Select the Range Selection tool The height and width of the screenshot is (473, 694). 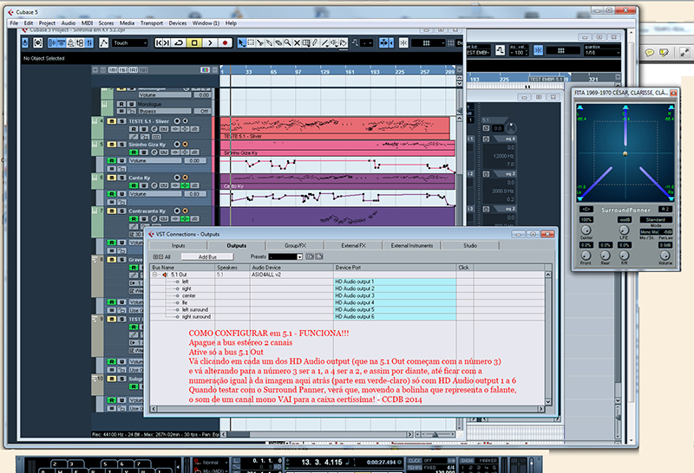click(x=252, y=42)
